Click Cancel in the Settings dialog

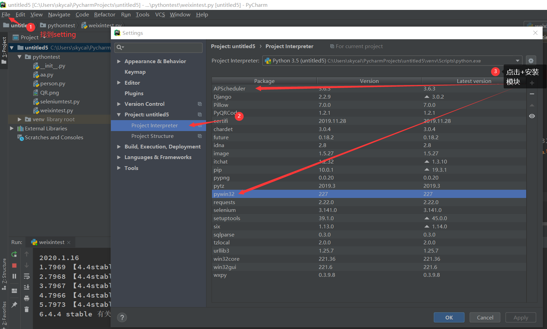click(x=485, y=317)
